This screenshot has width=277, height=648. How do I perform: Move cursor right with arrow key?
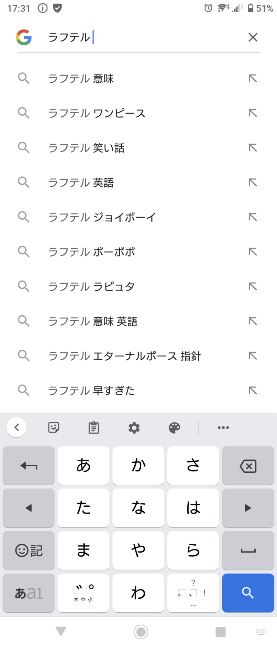tap(248, 508)
